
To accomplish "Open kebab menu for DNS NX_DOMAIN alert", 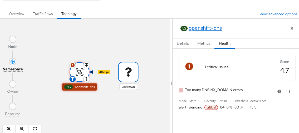I will (x=289, y=91).
